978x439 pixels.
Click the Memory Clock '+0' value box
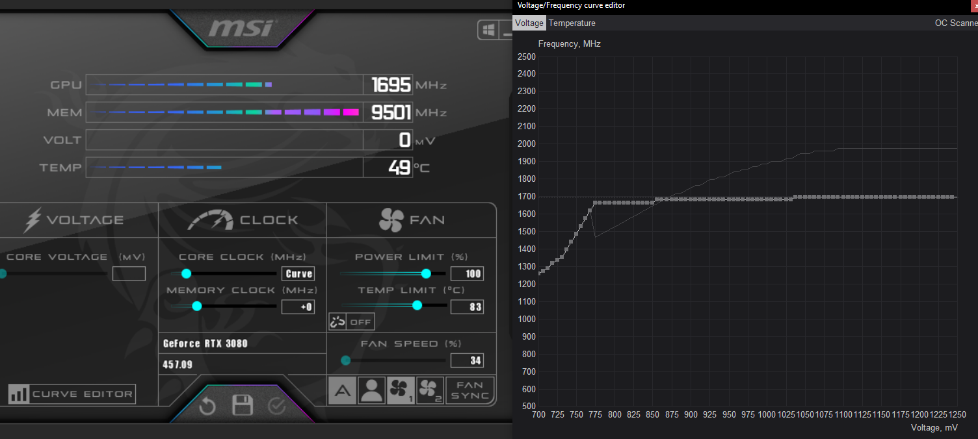point(298,307)
